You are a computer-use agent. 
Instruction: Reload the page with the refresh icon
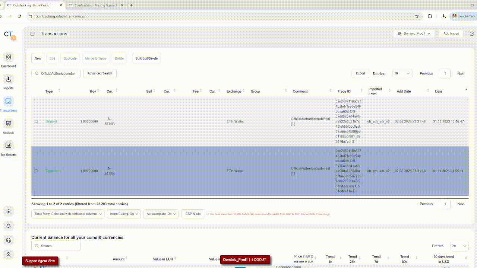[19, 16]
